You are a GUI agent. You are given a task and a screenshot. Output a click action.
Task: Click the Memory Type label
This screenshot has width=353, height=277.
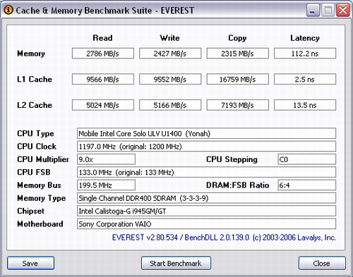(42, 198)
